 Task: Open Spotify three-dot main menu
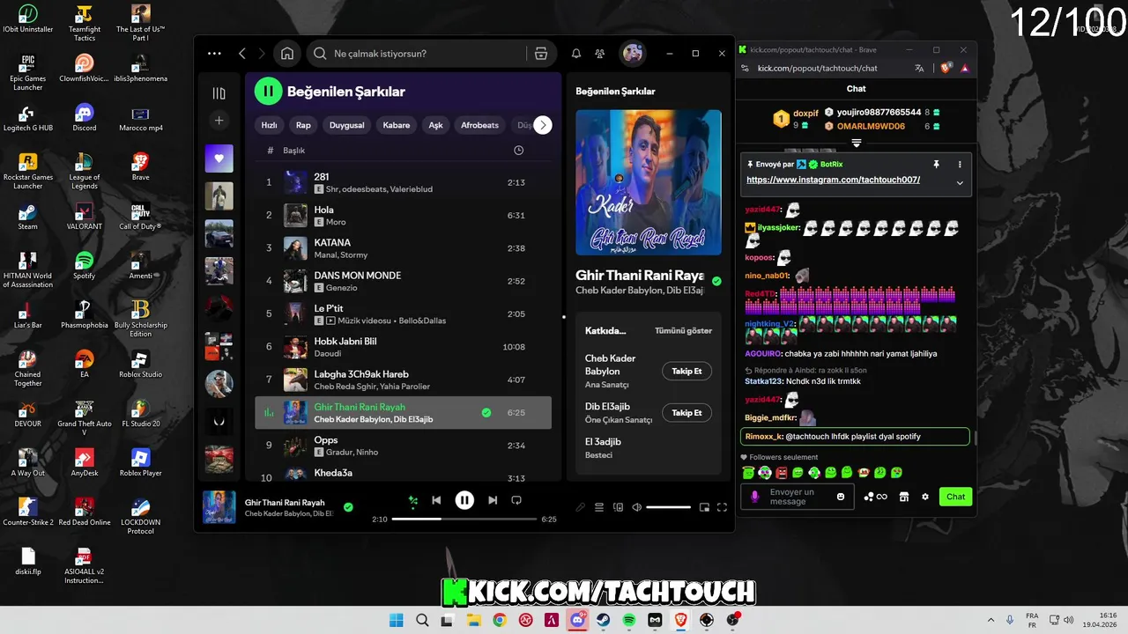(214, 54)
